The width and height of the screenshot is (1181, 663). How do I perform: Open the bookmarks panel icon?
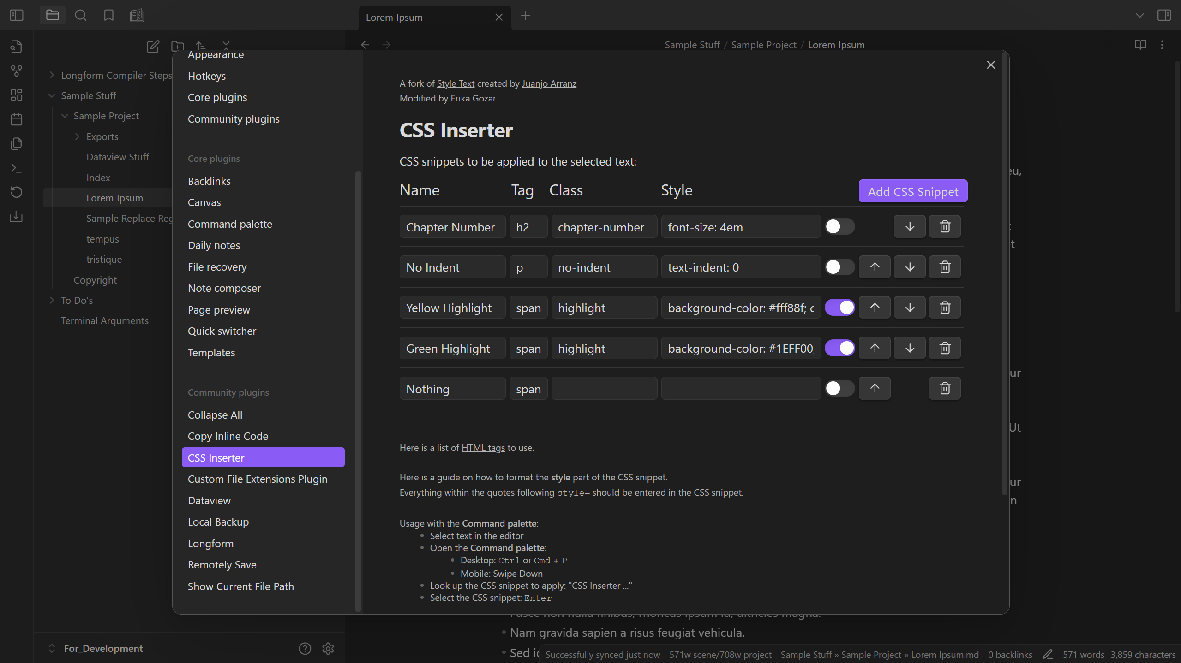coord(108,16)
